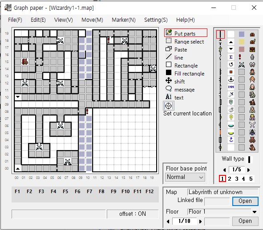
Task: Click the empty Linked file field
Action: click(217, 202)
